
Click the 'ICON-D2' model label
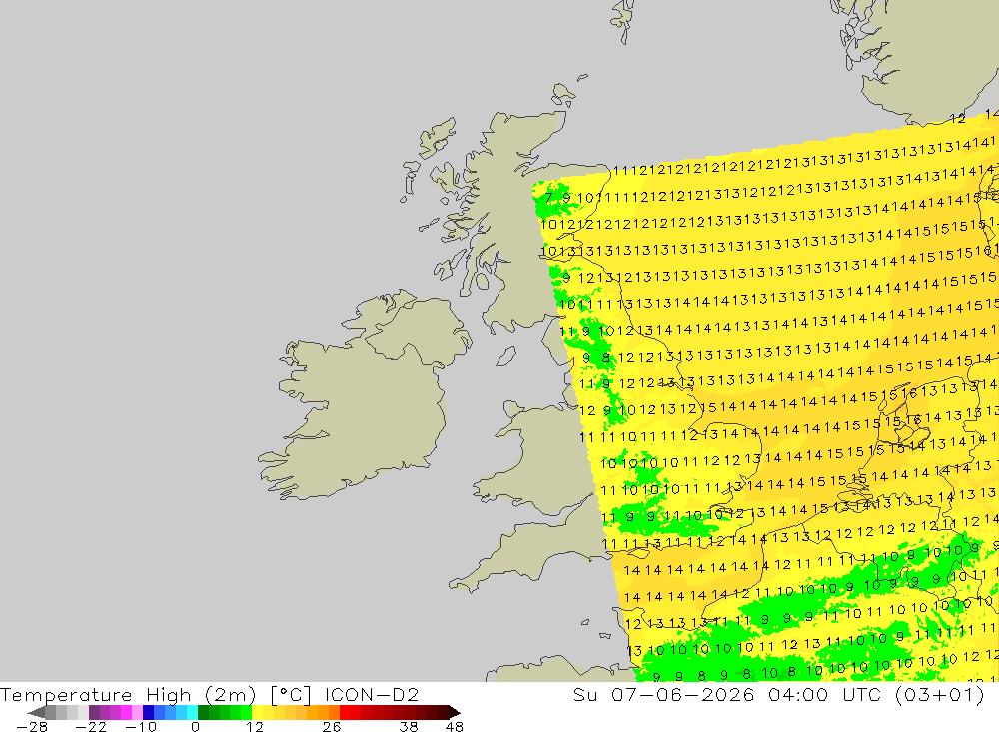[x=372, y=694]
